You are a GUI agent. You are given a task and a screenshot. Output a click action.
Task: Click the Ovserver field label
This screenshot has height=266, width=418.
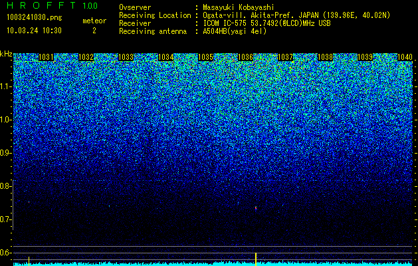click(x=135, y=7)
